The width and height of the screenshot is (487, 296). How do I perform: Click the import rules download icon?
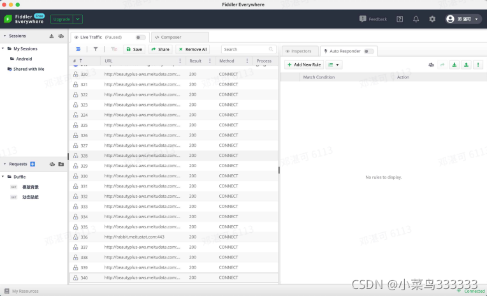[x=454, y=64]
